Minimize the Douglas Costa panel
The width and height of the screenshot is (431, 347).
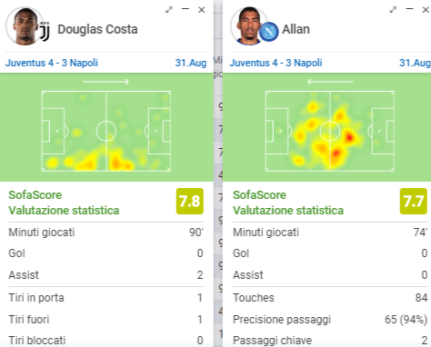185,9
